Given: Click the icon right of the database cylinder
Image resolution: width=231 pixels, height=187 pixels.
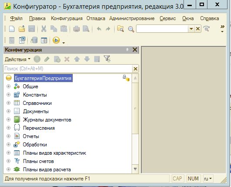Looking at the screenshot, I should click(44, 40).
